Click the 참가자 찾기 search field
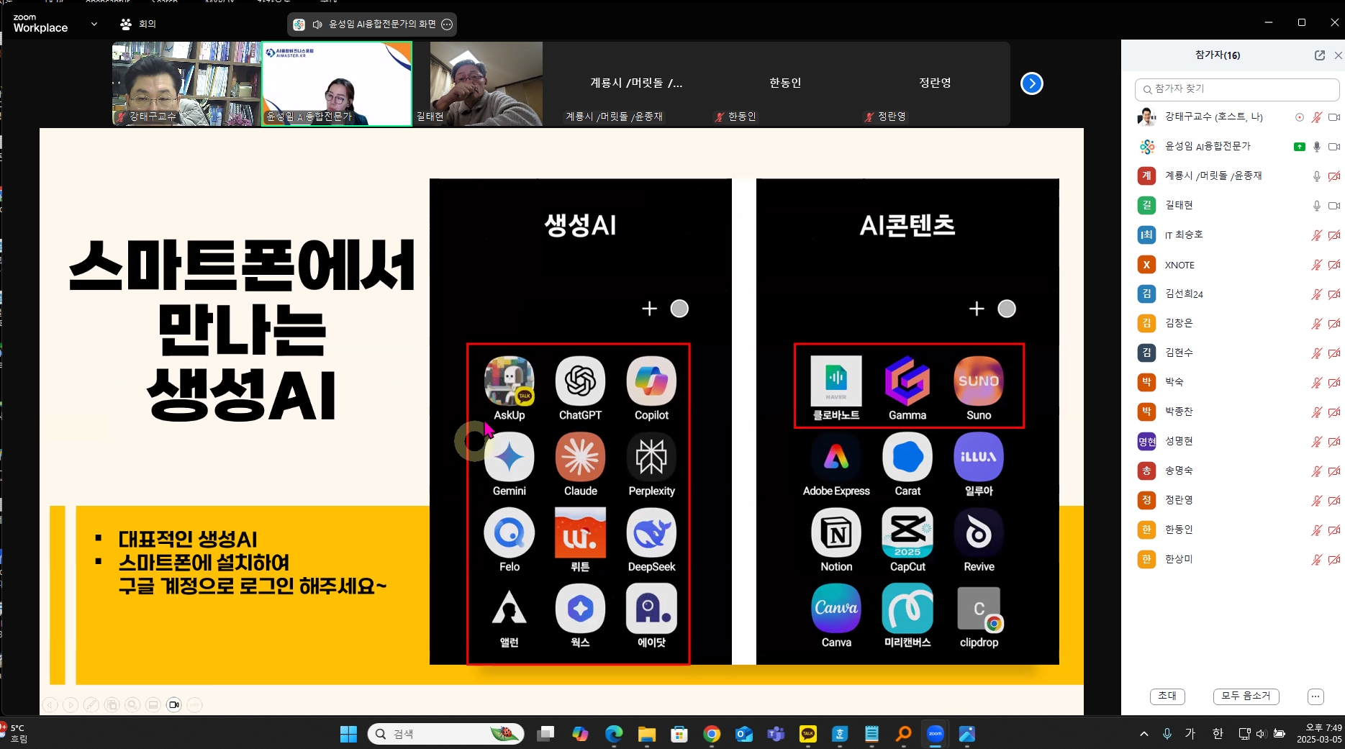The width and height of the screenshot is (1345, 749). (1236, 89)
